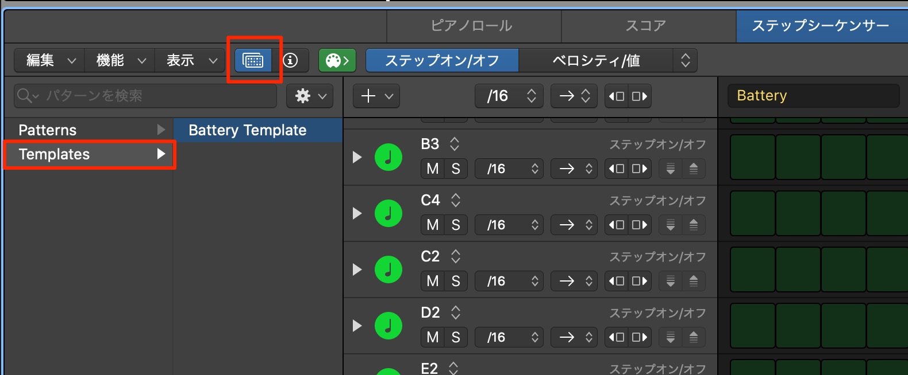Screen dimensions: 908x375
Task: Rotate the C4 row steps left
Action: (x=617, y=225)
